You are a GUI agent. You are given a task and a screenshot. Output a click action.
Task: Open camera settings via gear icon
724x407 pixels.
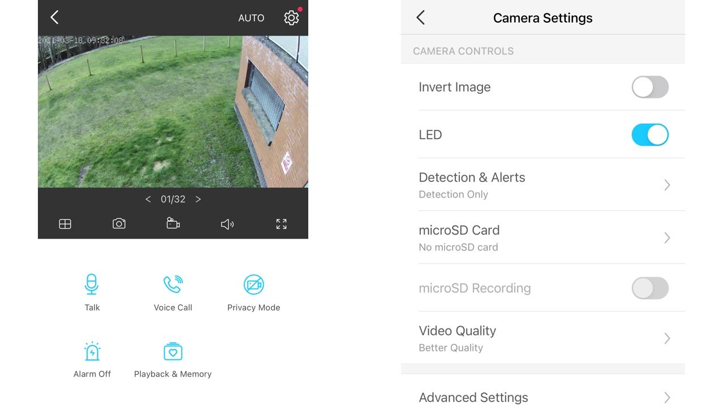(x=291, y=18)
